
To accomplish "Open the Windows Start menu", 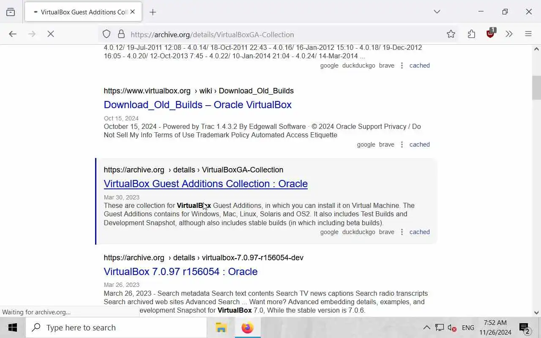I will [12, 327].
